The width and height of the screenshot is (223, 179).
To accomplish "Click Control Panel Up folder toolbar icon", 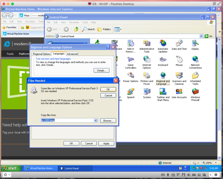I will point(76,29).
